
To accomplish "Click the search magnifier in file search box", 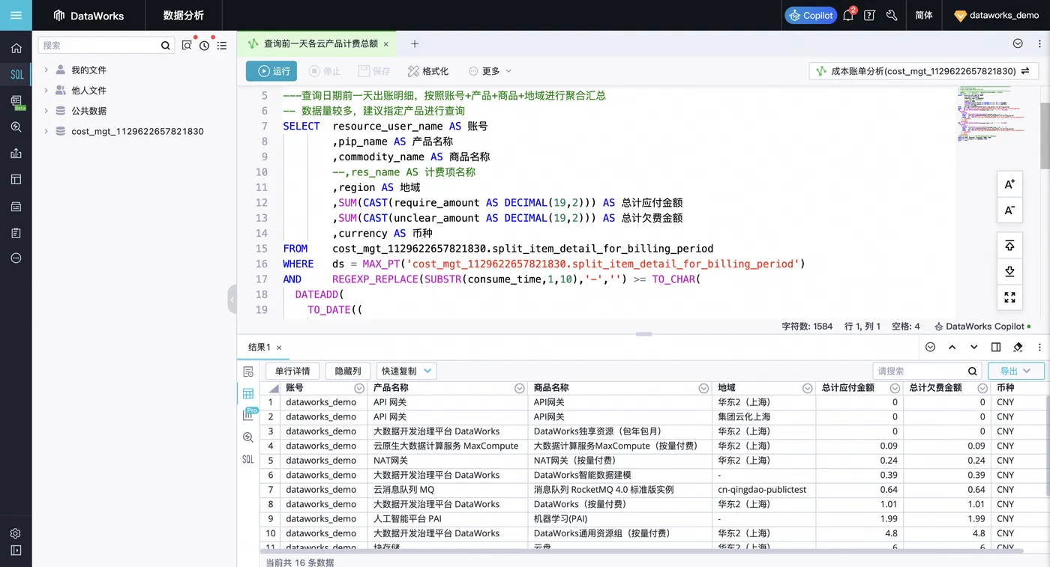I will (x=166, y=46).
